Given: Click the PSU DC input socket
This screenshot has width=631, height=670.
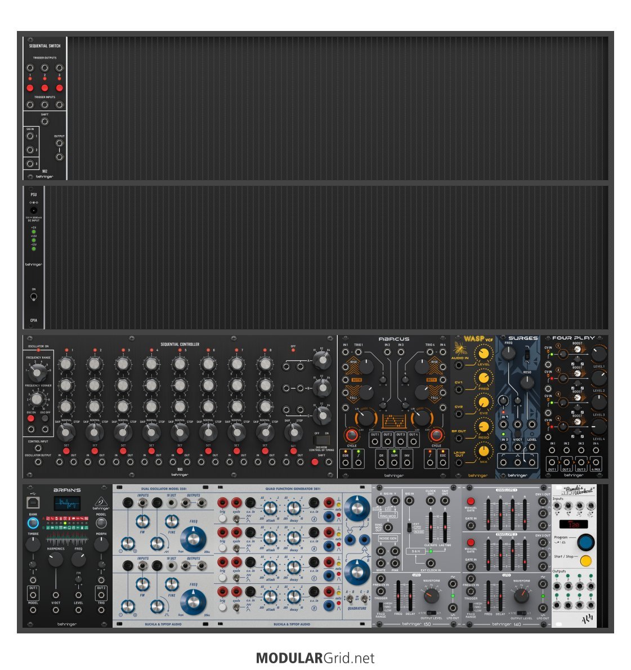Looking at the screenshot, I should click(x=33, y=210).
